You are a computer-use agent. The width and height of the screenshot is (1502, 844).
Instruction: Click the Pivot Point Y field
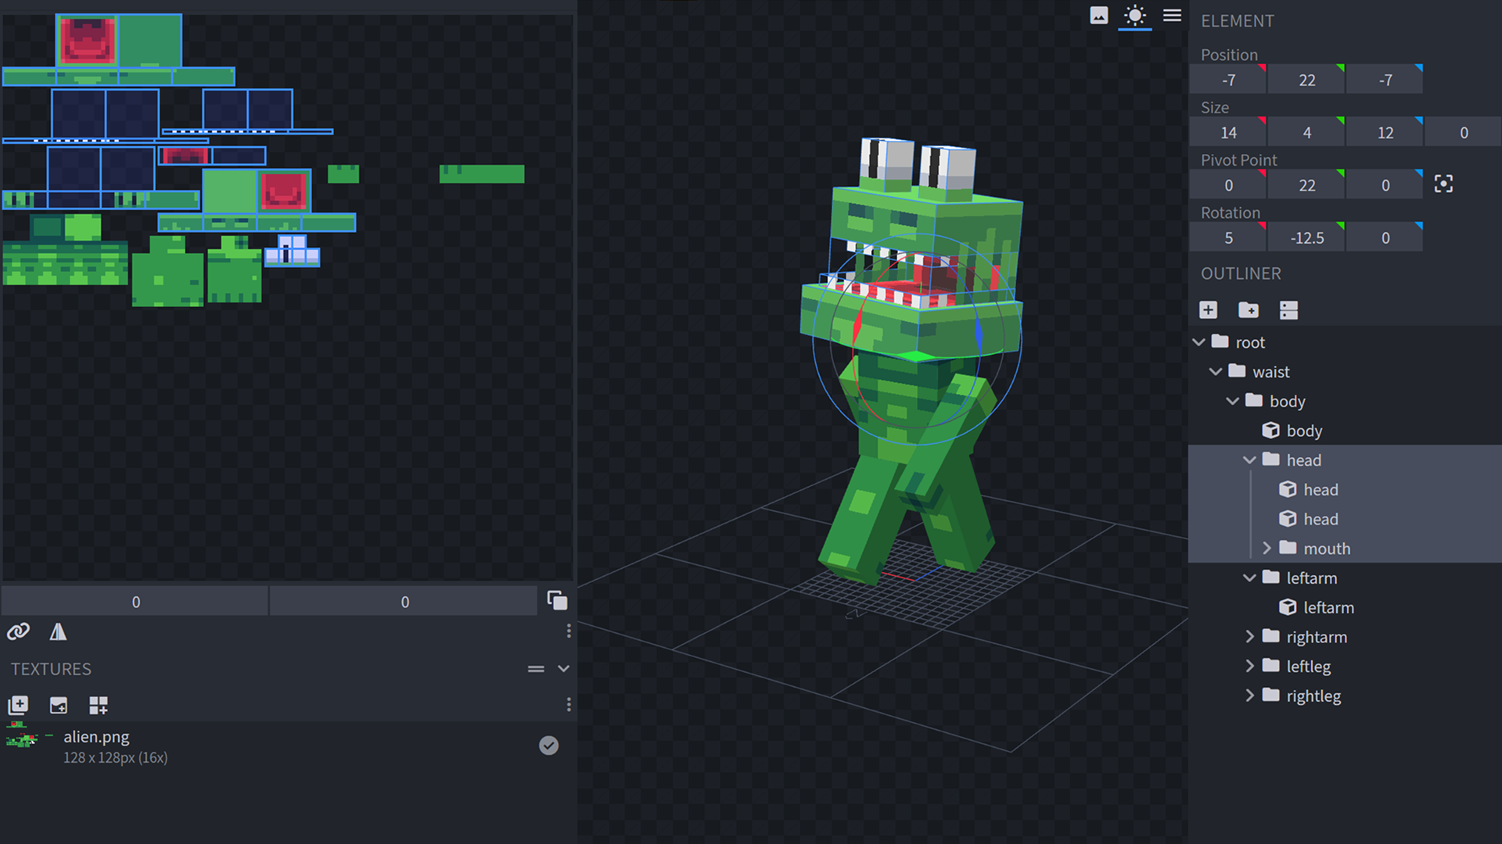coord(1306,185)
